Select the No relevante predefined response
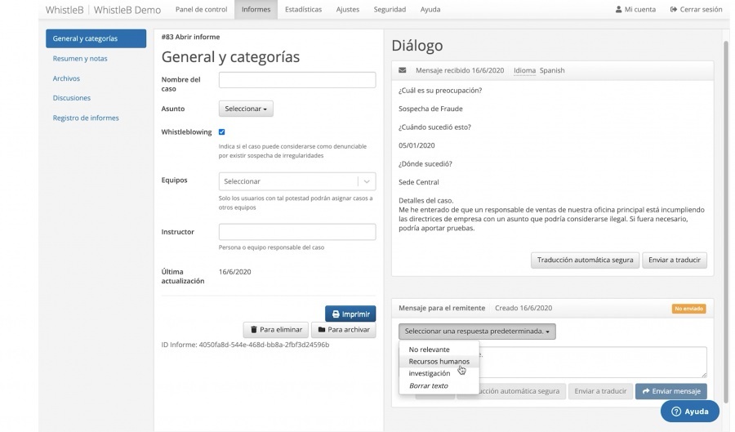The height and width of the screenshot is (432, 735). tap(429, 350)
